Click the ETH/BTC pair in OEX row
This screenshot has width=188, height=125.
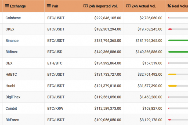click(x=55, y=63)
